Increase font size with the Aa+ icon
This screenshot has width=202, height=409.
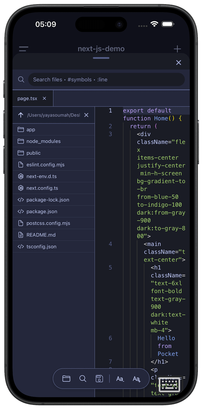(x=137, y=379)
